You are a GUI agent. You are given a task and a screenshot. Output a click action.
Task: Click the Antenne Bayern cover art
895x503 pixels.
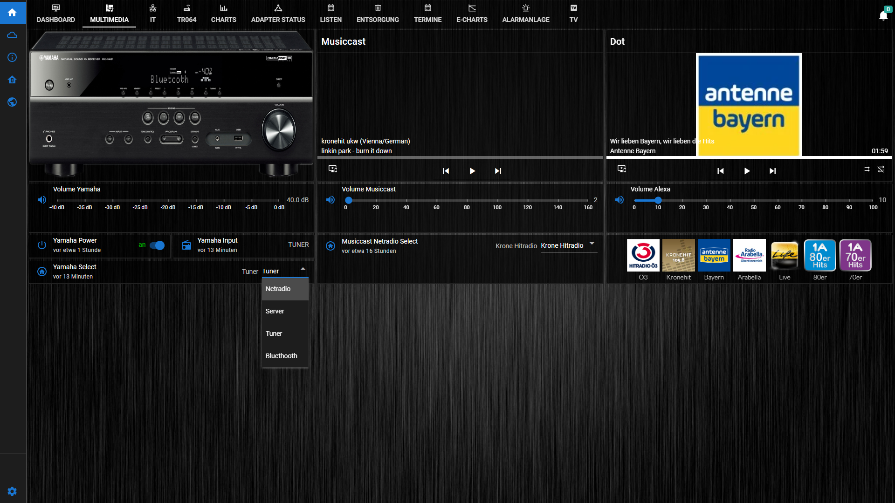click(749, 105)
